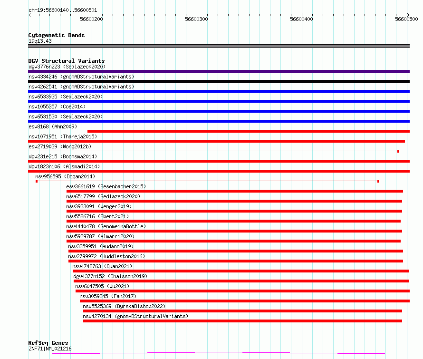Click the red bar under nsv1071951

coord(216,141)
